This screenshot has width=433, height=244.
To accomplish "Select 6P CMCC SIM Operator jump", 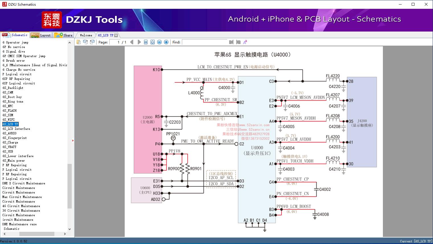I will [x=24, y=56].
